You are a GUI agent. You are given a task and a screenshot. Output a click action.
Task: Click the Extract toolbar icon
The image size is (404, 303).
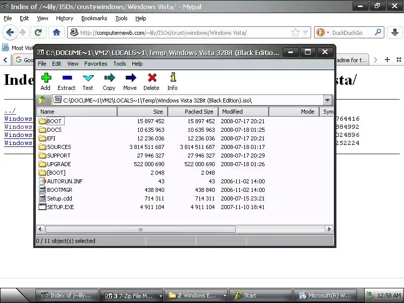(67, 78)
